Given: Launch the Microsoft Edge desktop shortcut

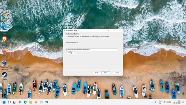Looking at the screenshot, I should 5,28.
